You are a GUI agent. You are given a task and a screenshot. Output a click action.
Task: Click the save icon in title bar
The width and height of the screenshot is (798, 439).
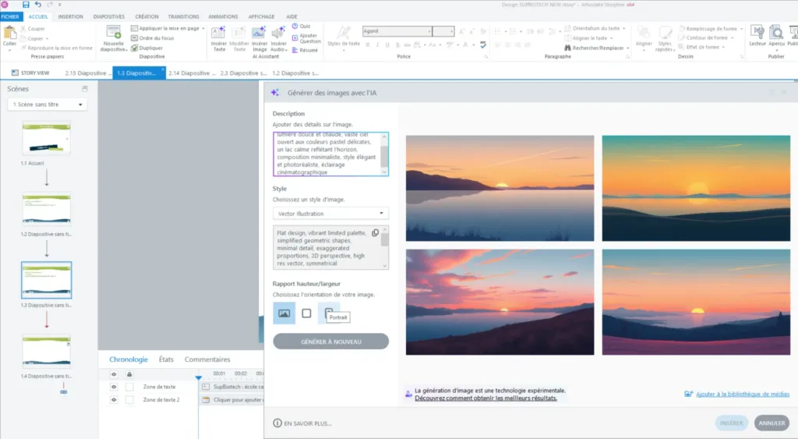[x=26, y=5]
